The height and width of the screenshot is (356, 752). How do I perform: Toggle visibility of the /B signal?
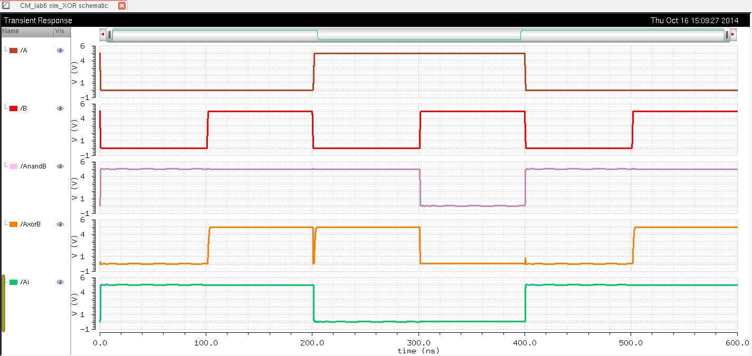coord(60,108)
